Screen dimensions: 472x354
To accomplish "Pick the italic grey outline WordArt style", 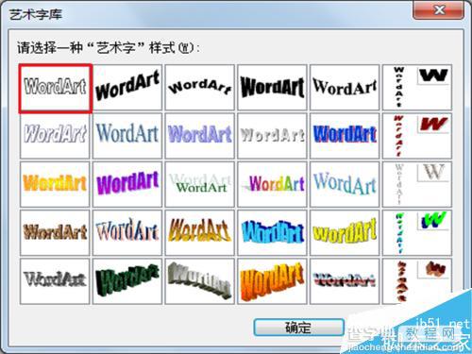I will [55, 136].
